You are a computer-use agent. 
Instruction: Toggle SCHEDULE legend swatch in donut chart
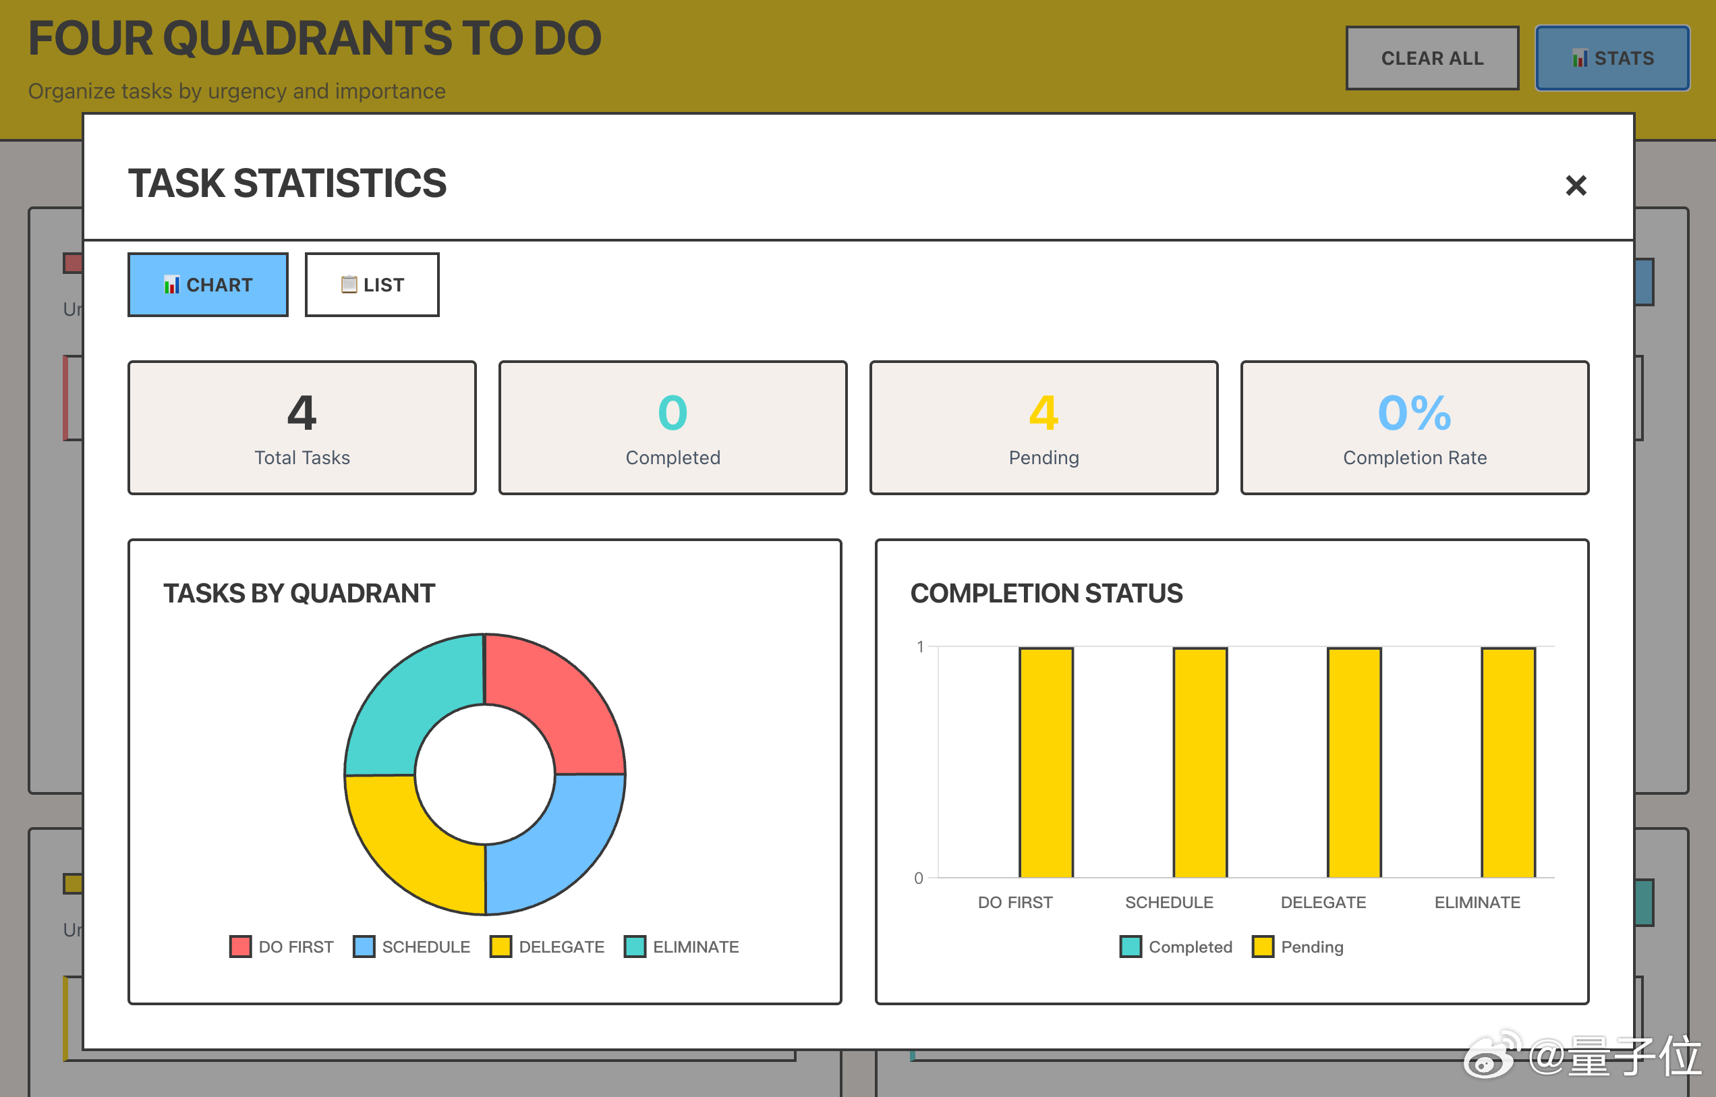tap(364, 947)
